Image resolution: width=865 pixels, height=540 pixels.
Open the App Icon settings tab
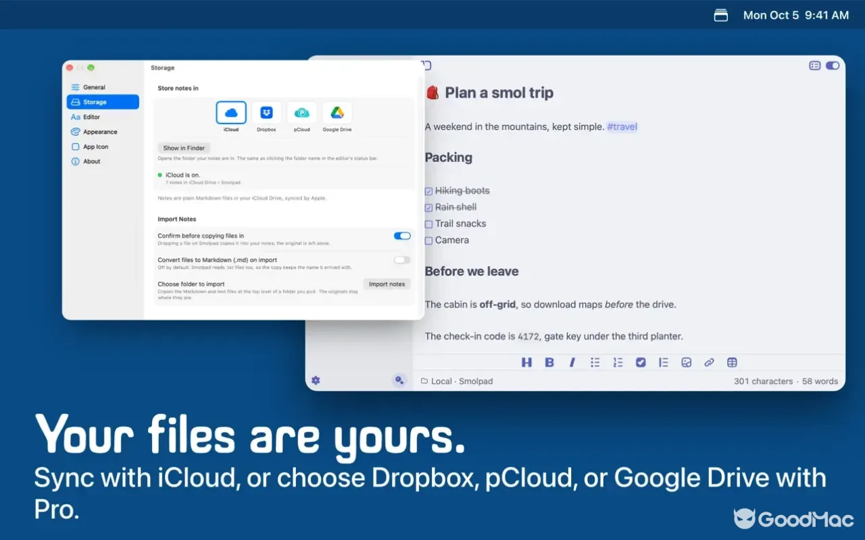103,146
